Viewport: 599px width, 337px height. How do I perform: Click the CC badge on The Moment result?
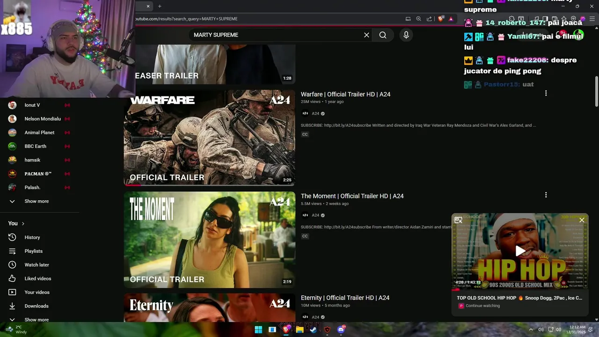pyautogui.click(x=305, y=236)
